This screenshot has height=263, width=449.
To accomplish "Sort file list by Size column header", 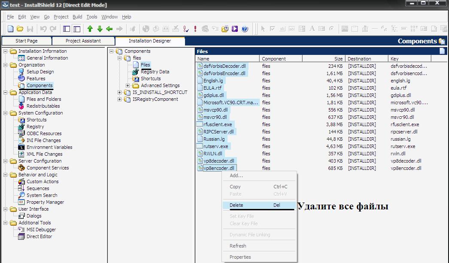I will 324,59.
